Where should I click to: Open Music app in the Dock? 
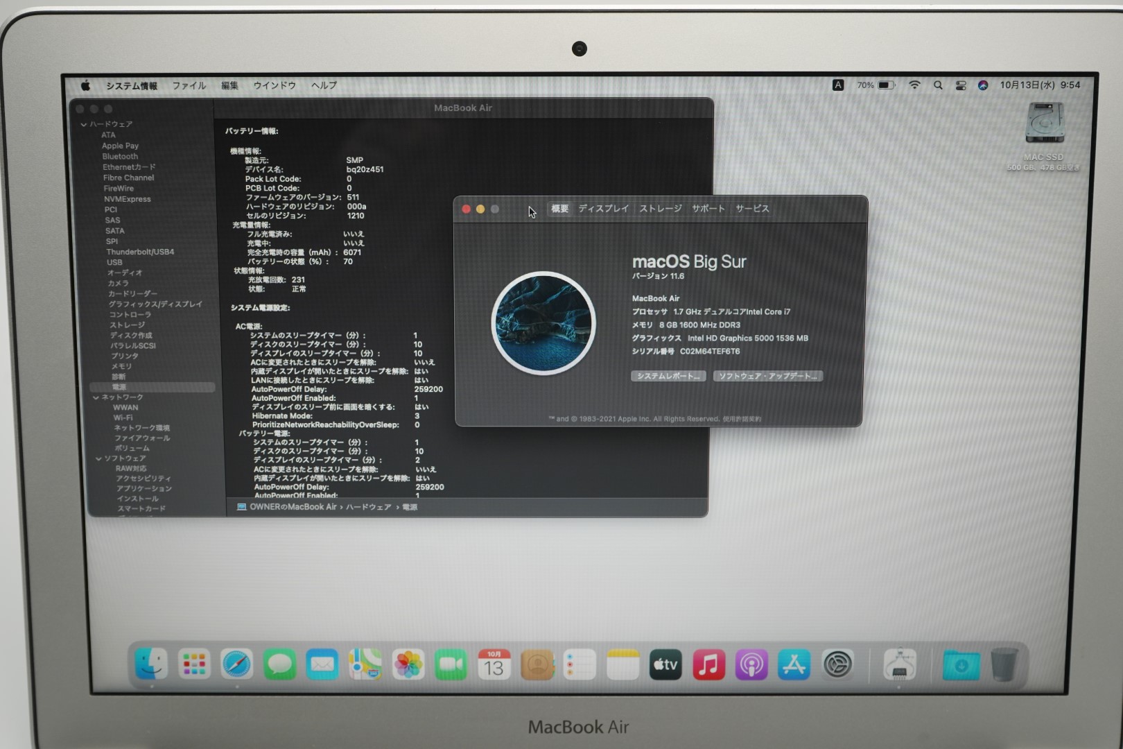tap(708, 664)
